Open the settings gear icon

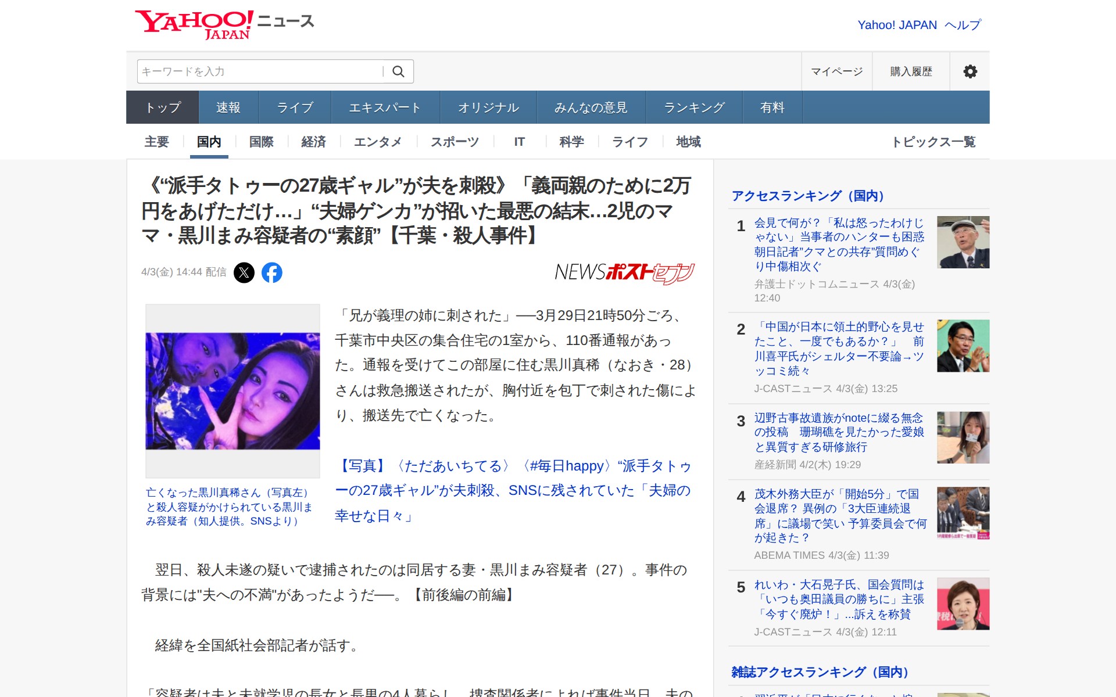[970, 71]
